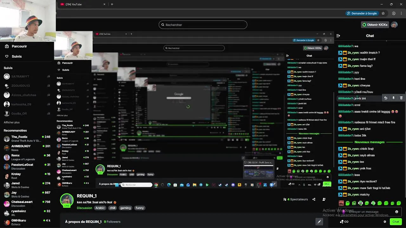The height and width of the screenshot is (228, 406).
Task: Jump to Nouveaux messages in chat
Action: (x=370, y=142)
